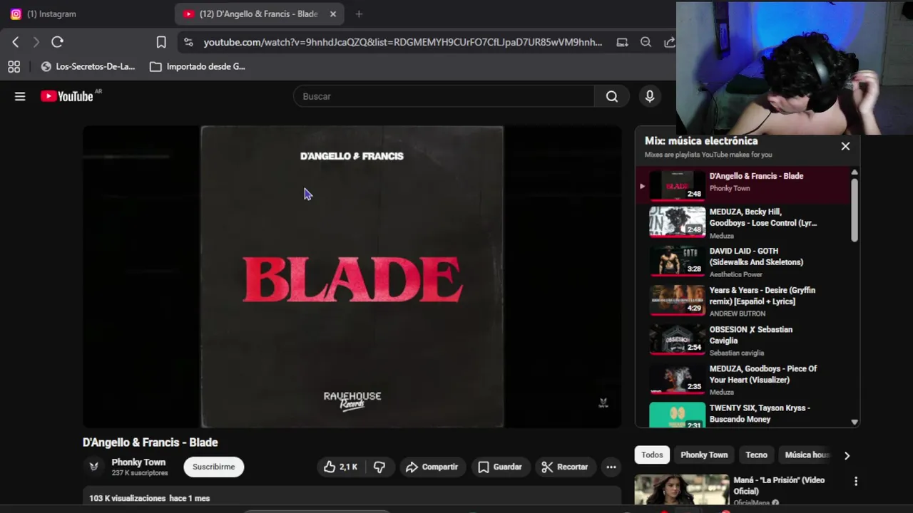
Task: Open Phonky Town channel avatar
Action: point(93,467)
